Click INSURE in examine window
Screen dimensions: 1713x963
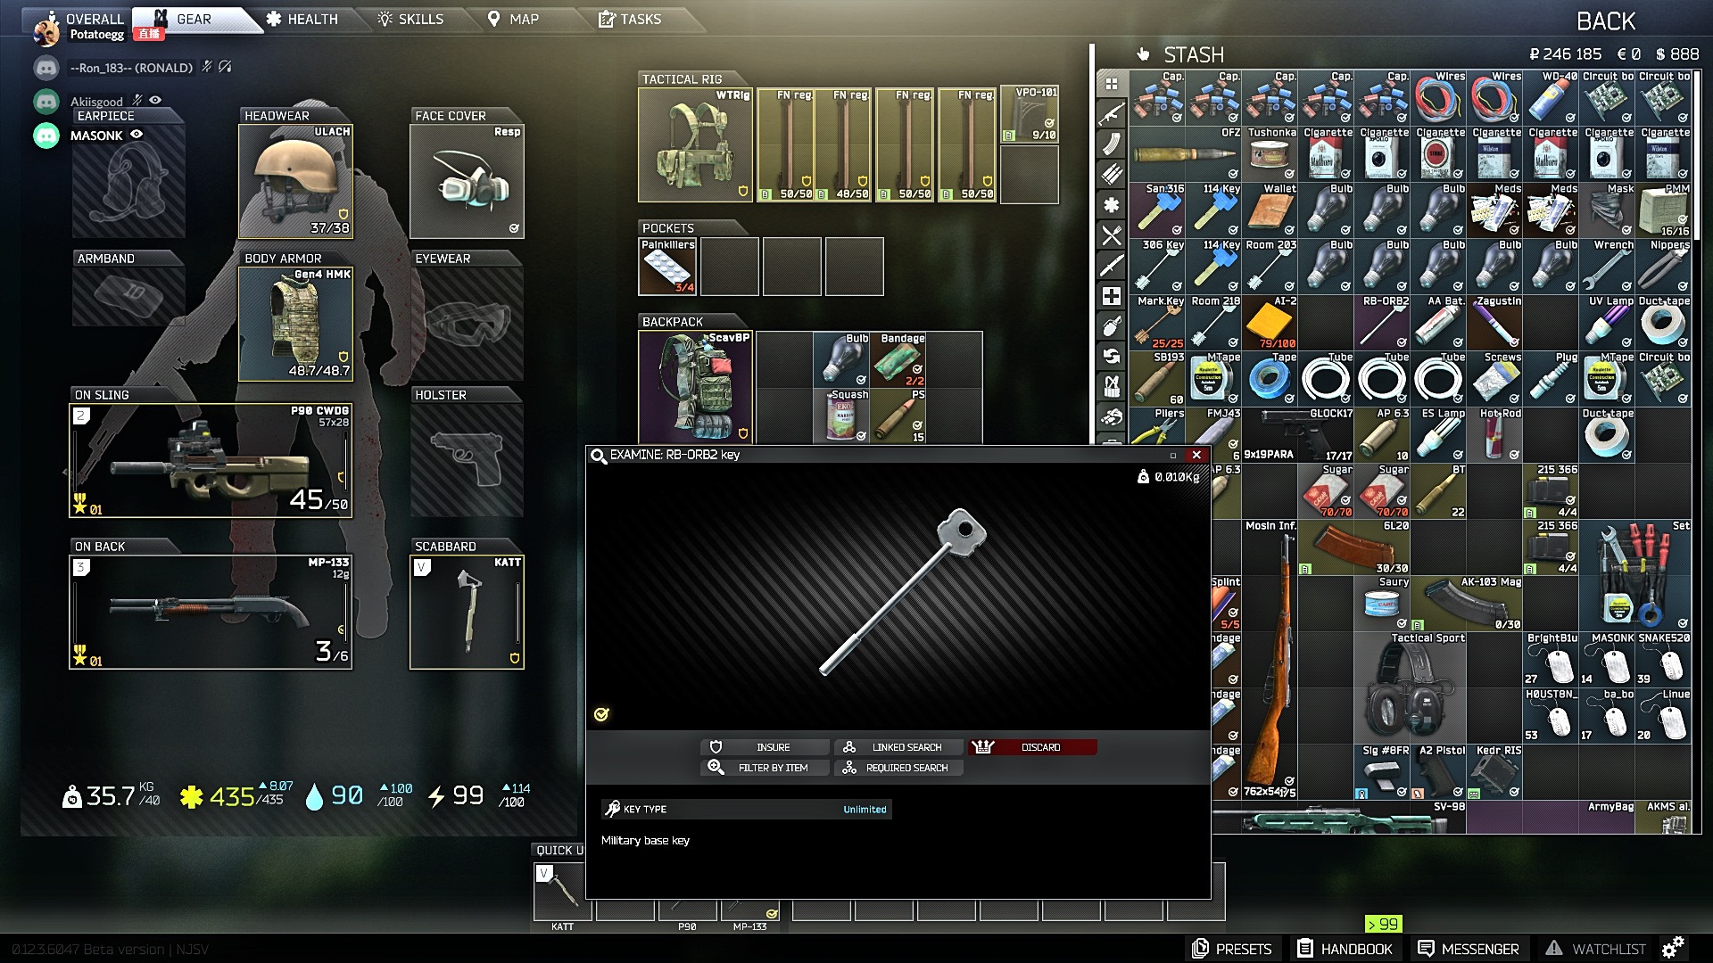pos(765,747)
